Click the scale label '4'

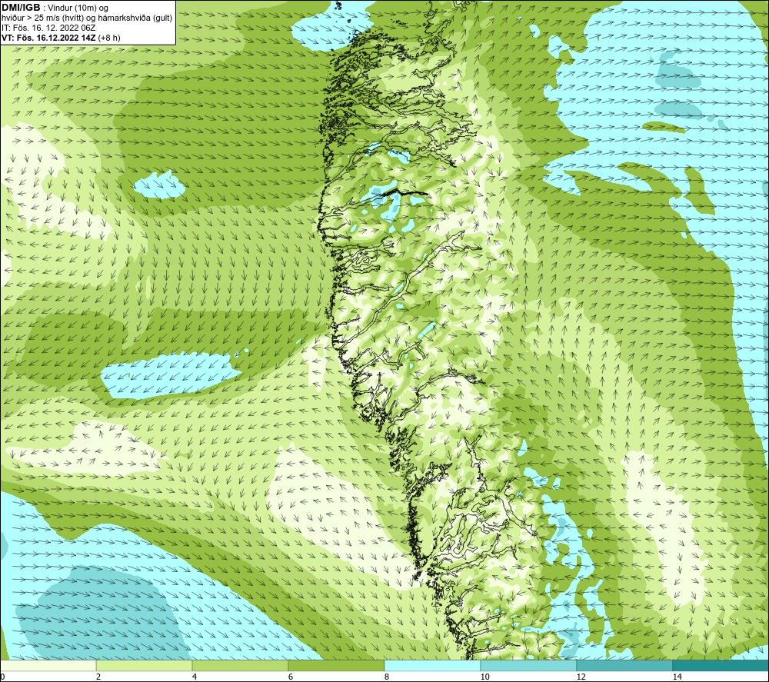pos(195,677)
